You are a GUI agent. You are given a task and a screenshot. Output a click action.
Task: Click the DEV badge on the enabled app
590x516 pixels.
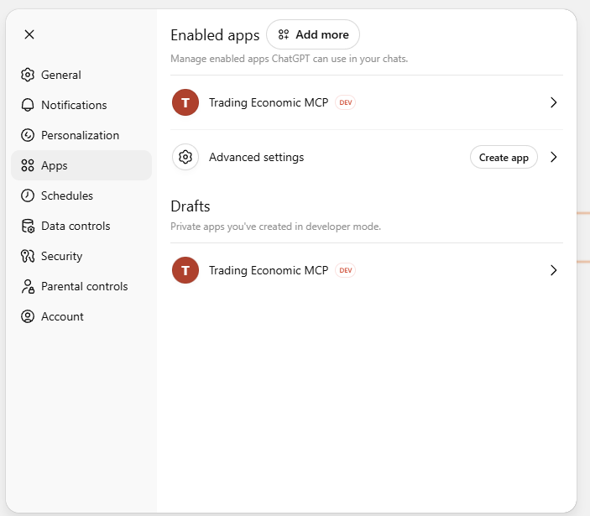pyautogui.click(x=346, y=102)
